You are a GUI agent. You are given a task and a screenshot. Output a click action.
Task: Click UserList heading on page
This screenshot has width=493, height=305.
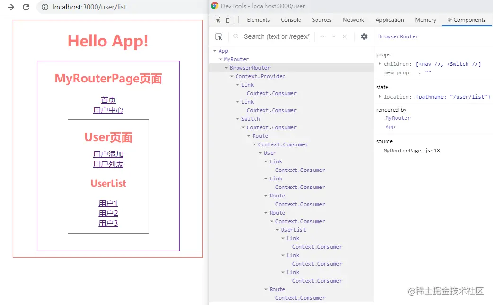click(x=108, y=183)
